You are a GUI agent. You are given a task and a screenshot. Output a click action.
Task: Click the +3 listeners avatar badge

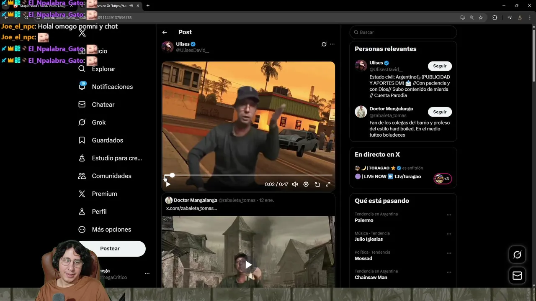(x=443, y=179)
